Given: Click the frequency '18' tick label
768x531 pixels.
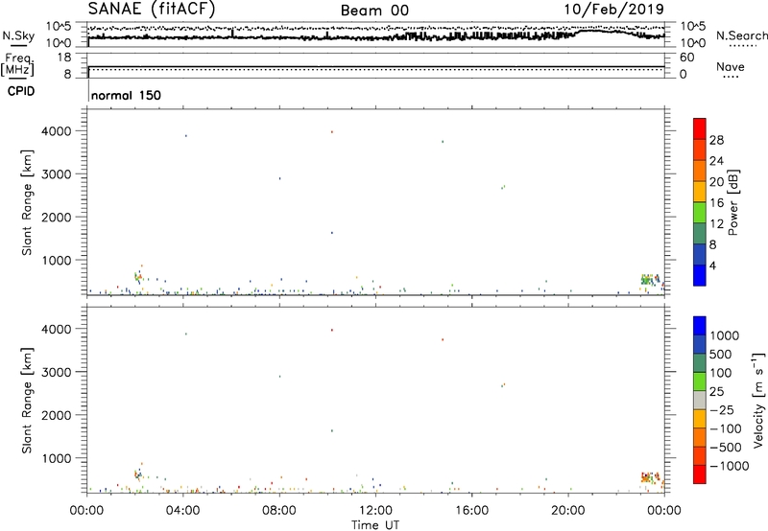Looking at the screenshot, I should (64, 58).
